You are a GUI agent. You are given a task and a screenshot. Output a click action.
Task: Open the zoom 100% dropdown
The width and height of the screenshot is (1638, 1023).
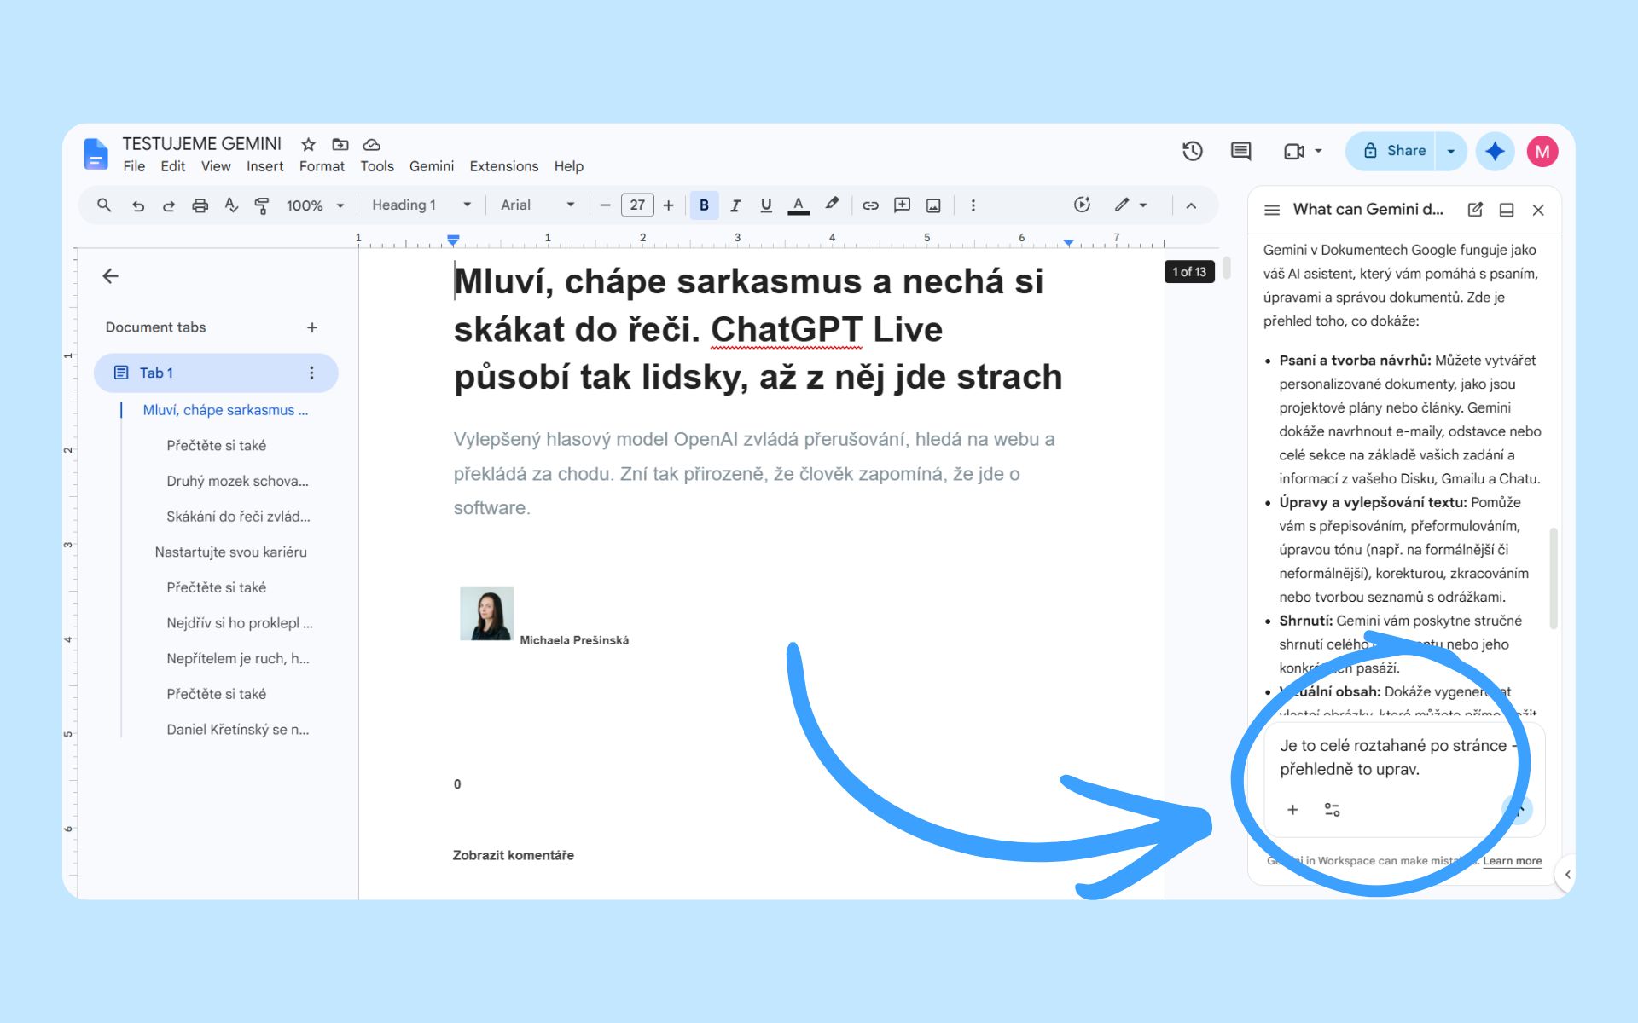click(315, 205)
